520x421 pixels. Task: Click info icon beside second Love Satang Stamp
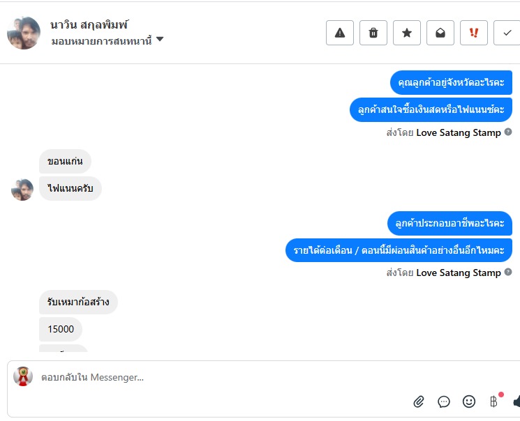coord(508,272)
